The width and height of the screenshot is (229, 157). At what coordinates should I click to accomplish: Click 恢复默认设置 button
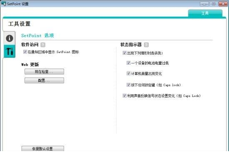42,149
